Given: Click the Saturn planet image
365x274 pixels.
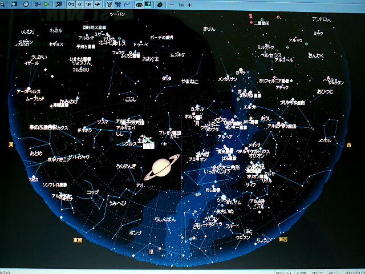Looking at the screenshot, I should click(x=162, y=167).
